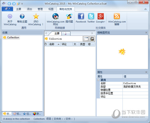Switch to details list view button
150x123 pixels.
(86, 39)
